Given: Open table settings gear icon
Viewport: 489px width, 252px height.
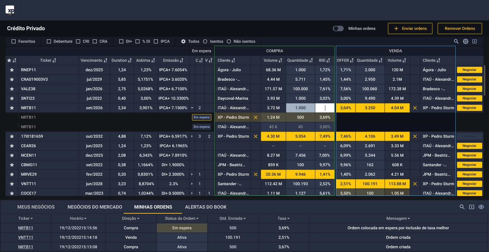Looking at the screenshot, I should tap(466, 41).
